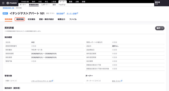
Task: Select the 契約詳細 tab
Action: (x=8, y=19)
